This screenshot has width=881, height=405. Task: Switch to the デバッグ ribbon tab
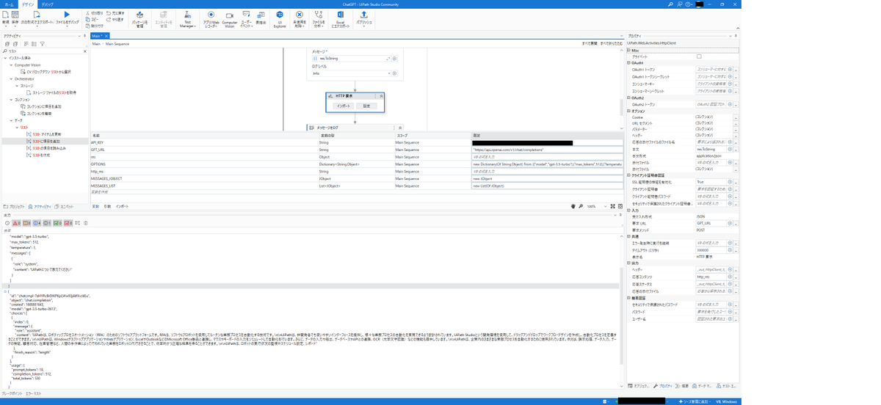point(47,4)
